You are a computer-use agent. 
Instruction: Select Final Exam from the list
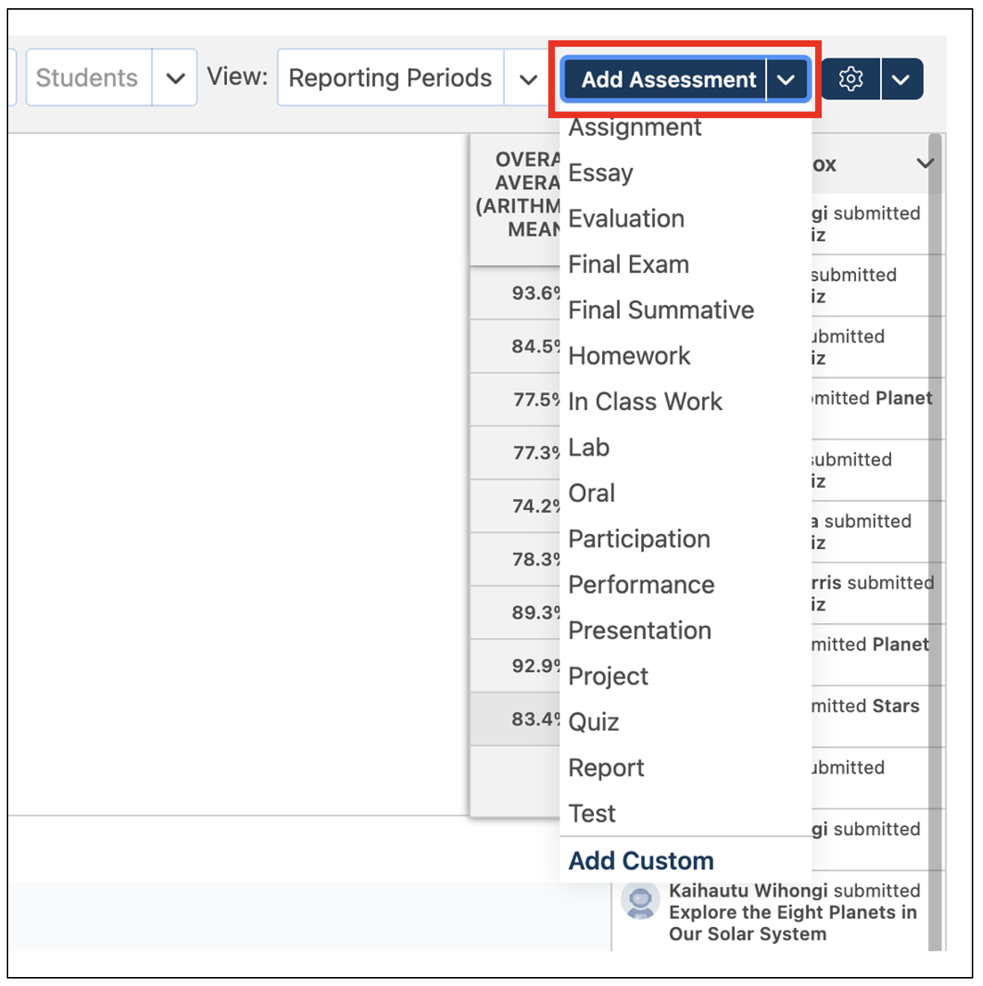[x=628, y=264]
